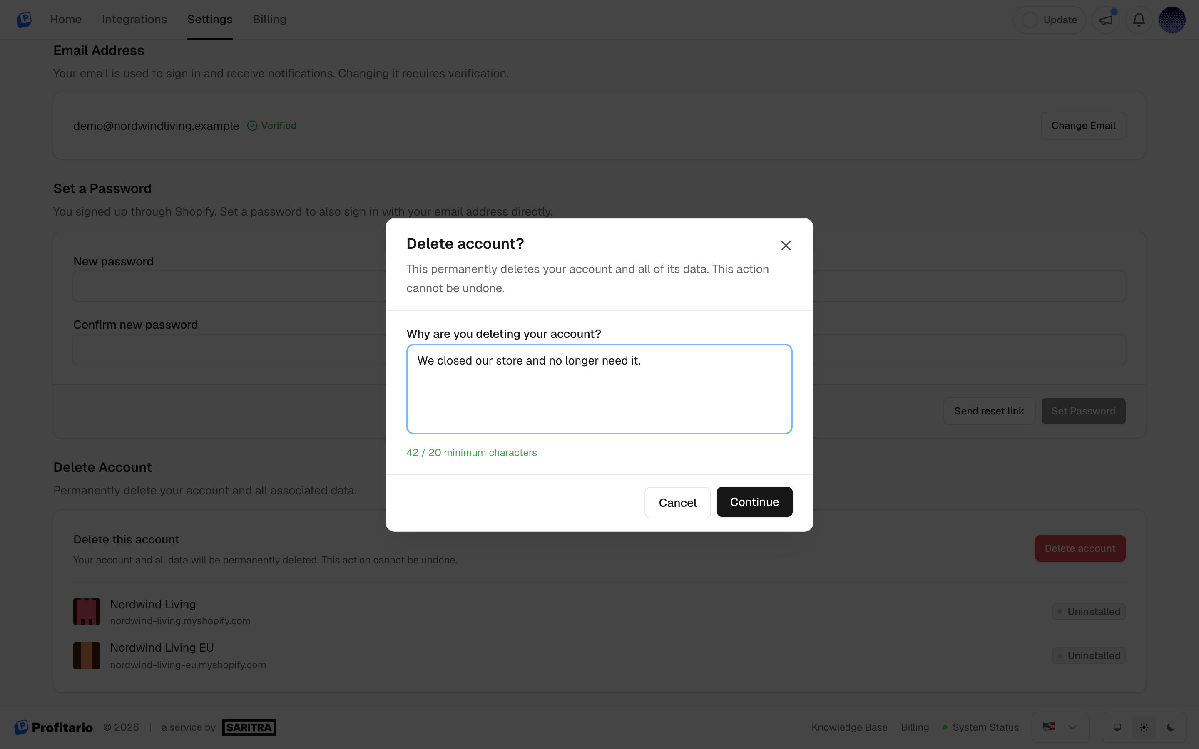Click the Nordwind Living EU store thumbnail

pos(87,656)
